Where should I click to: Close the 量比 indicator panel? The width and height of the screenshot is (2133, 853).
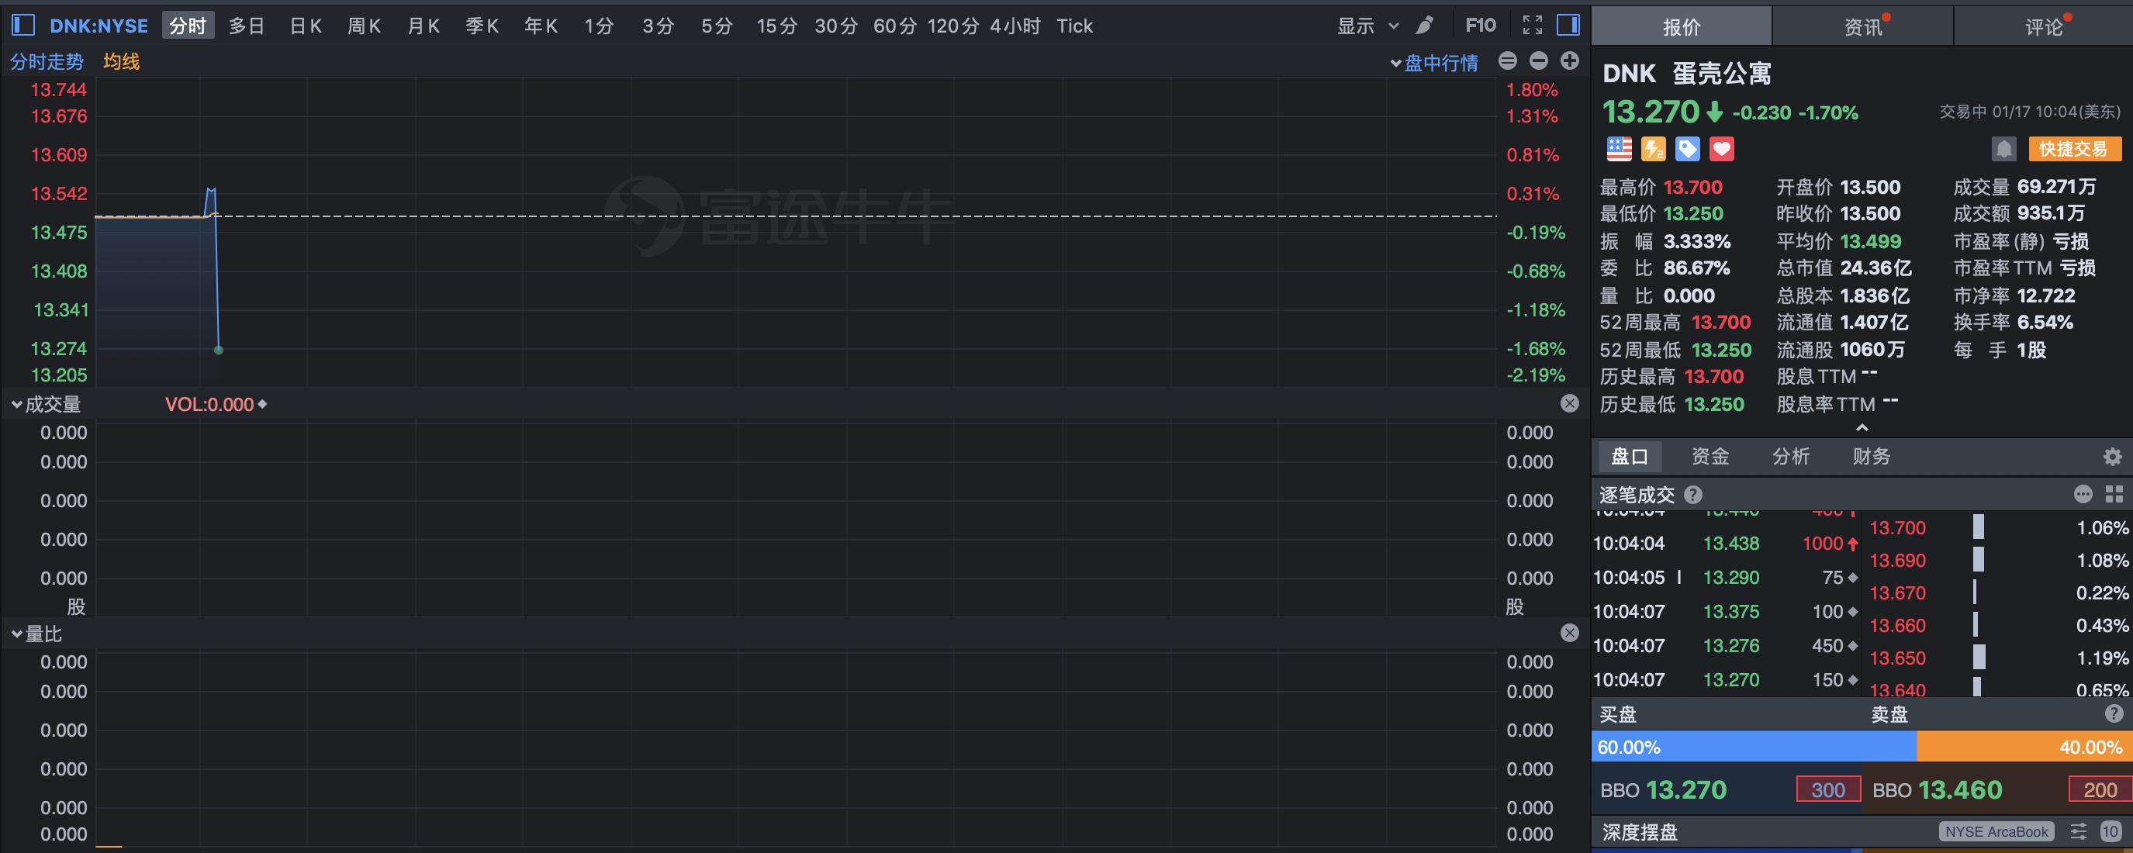tap(1569, 634)
